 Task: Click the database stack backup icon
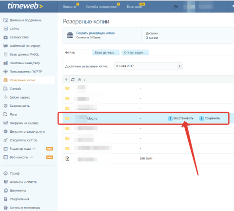tap(70, 35)
